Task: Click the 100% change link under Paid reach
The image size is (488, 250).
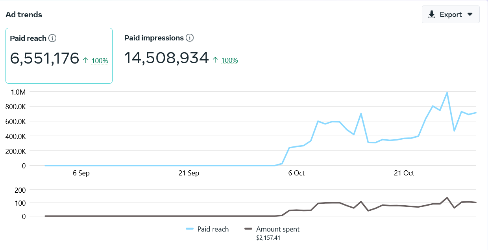Action: 100,61
